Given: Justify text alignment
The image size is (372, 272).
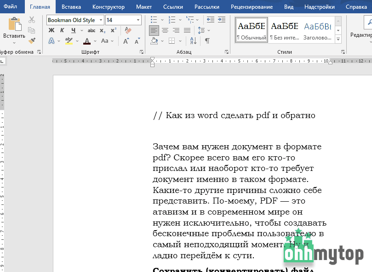Looking at the screenshot, I should [x=187, y=30].
